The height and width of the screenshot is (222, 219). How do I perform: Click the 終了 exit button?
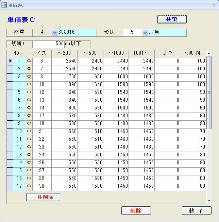197,211
